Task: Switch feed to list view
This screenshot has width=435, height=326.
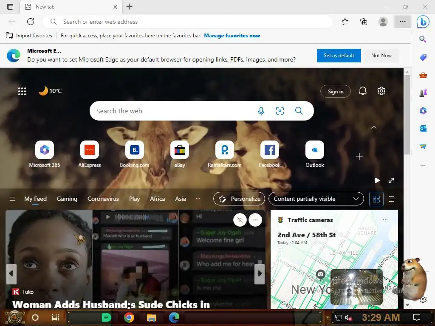Action: point(392,199)
